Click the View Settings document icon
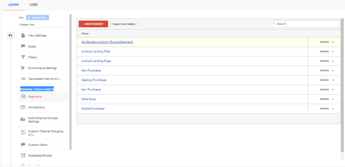 click(23, 35)
